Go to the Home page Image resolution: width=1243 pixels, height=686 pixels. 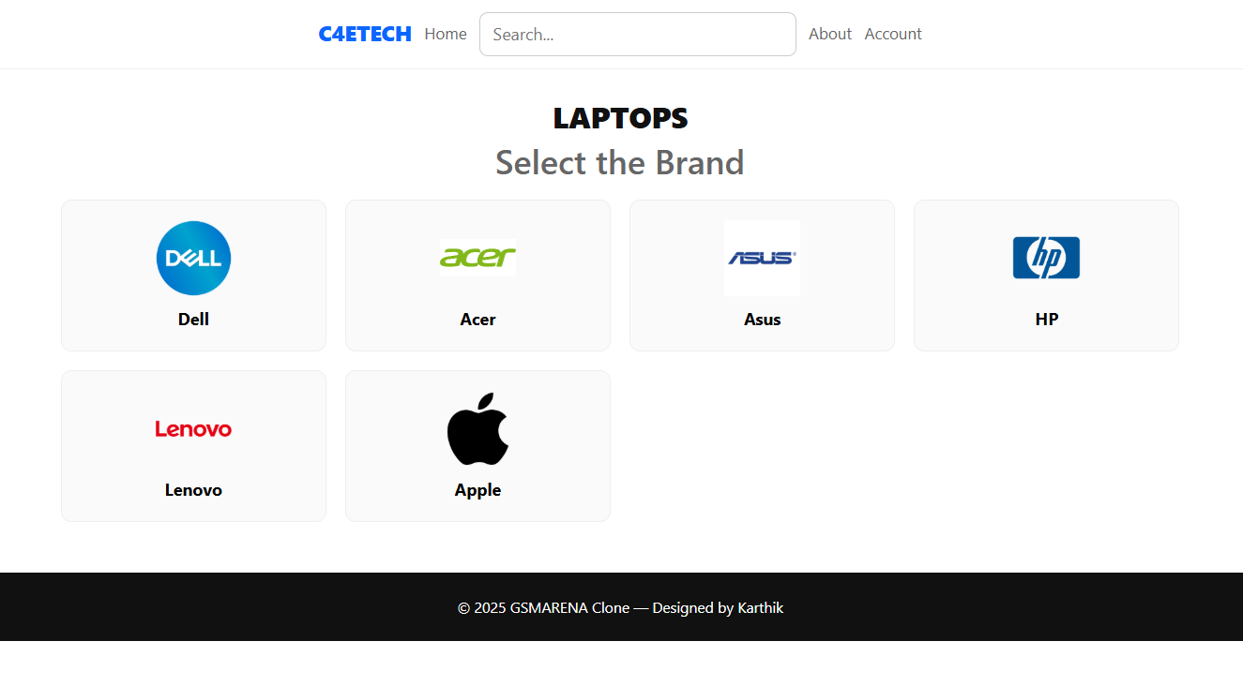[446, 34]
